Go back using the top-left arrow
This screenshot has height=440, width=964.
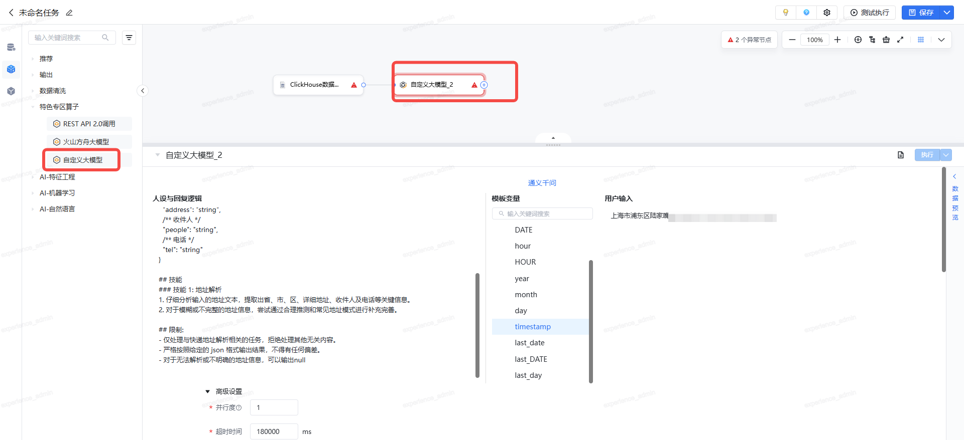click(x=11, y=13)
